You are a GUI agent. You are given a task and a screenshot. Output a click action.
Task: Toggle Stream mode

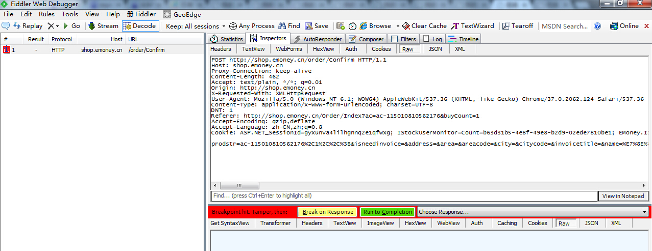[x=103, y=26]
